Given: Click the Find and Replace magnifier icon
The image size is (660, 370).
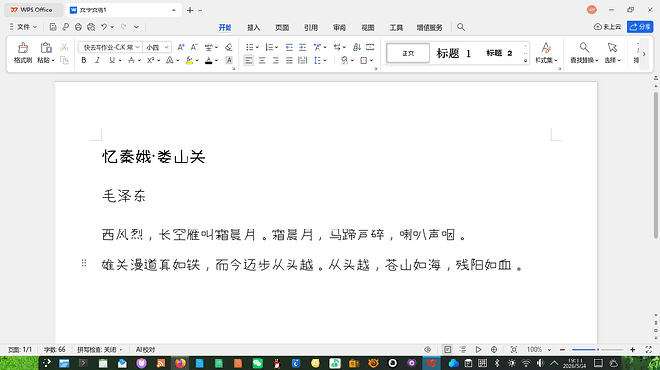Looking at the screenshot, I should click(583, 47).
